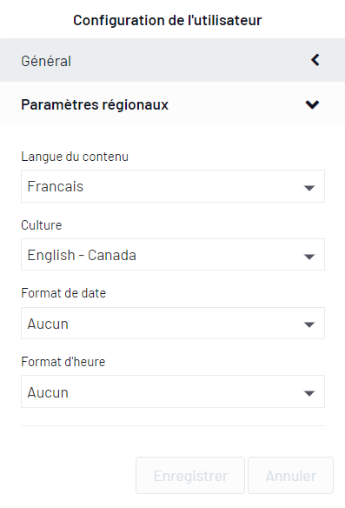Click the separator line above the buttons
Viewport: 345px width, 508px height.
coord(173,425)
